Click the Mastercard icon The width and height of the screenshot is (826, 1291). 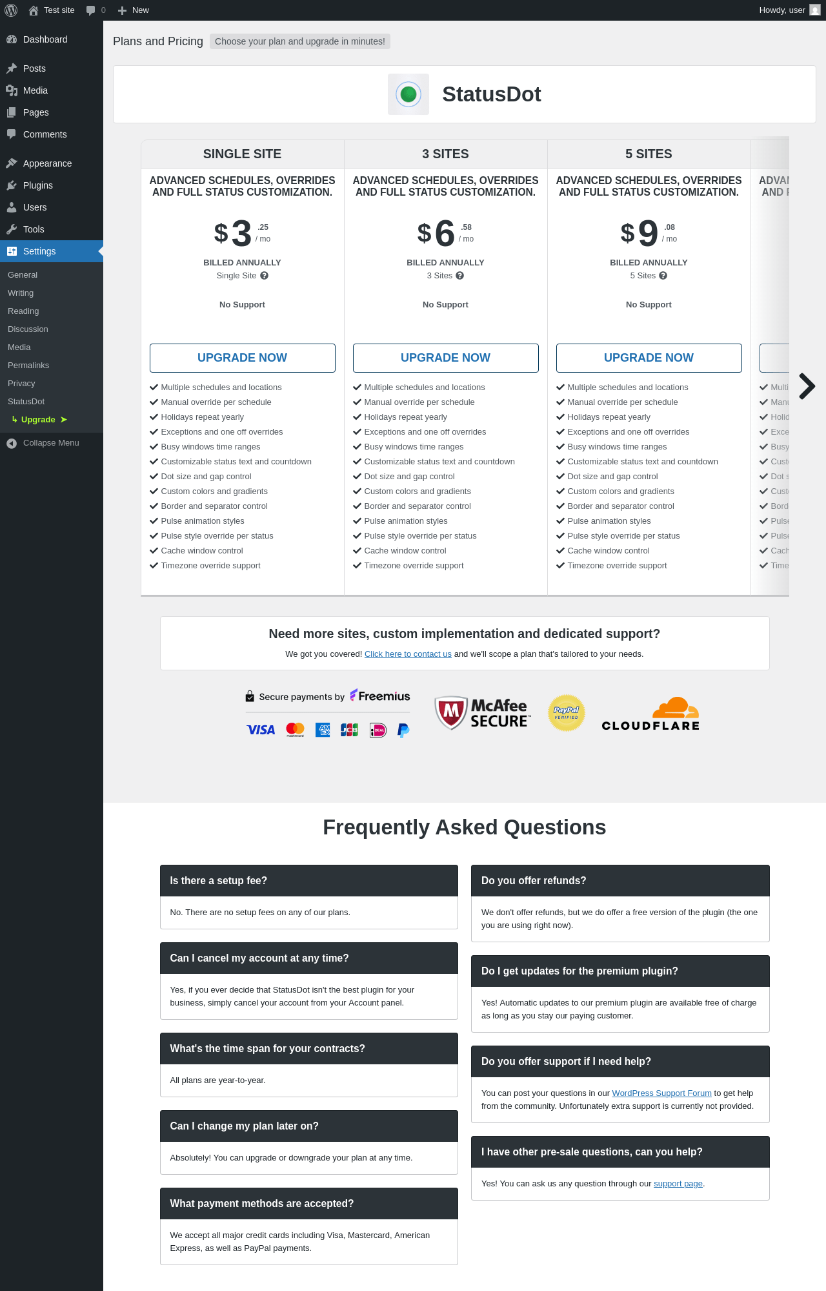pyautogui.click(x=295, y=730)
